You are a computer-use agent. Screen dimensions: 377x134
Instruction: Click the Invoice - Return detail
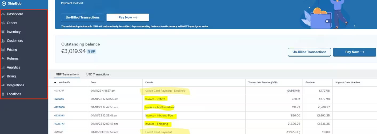point(155,99)
